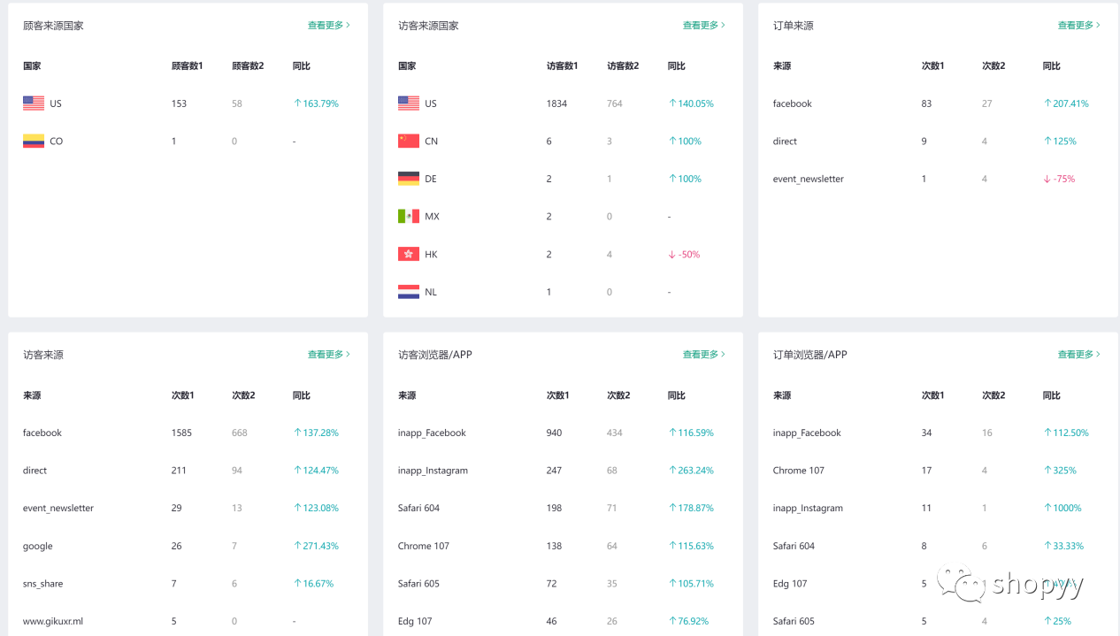Screen dimensions: 1120x636
Task: Click the US flag in 顾客来源国家
Action: (x=34, y=103)
